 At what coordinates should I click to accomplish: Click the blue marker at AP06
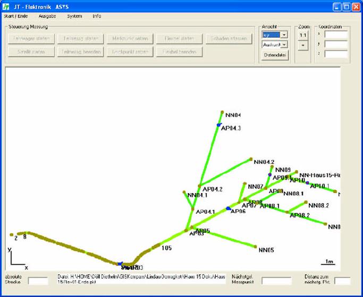tap(229, 208)
